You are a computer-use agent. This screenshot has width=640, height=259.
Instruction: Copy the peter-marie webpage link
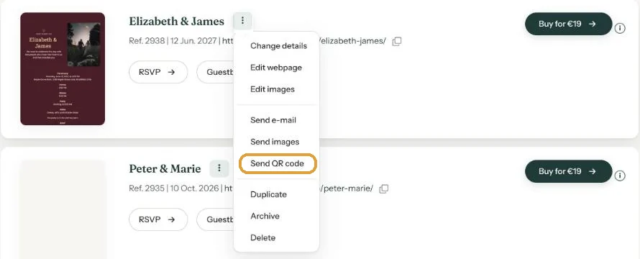point(384,188)
